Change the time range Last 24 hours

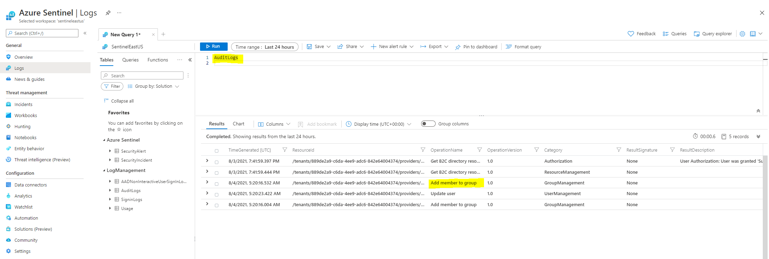pos(265,47)
